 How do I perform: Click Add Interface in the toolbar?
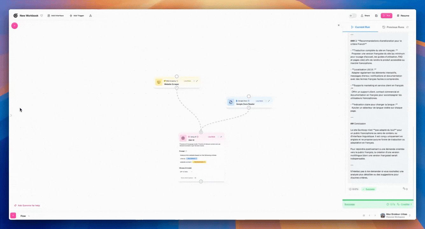point(55,16)
